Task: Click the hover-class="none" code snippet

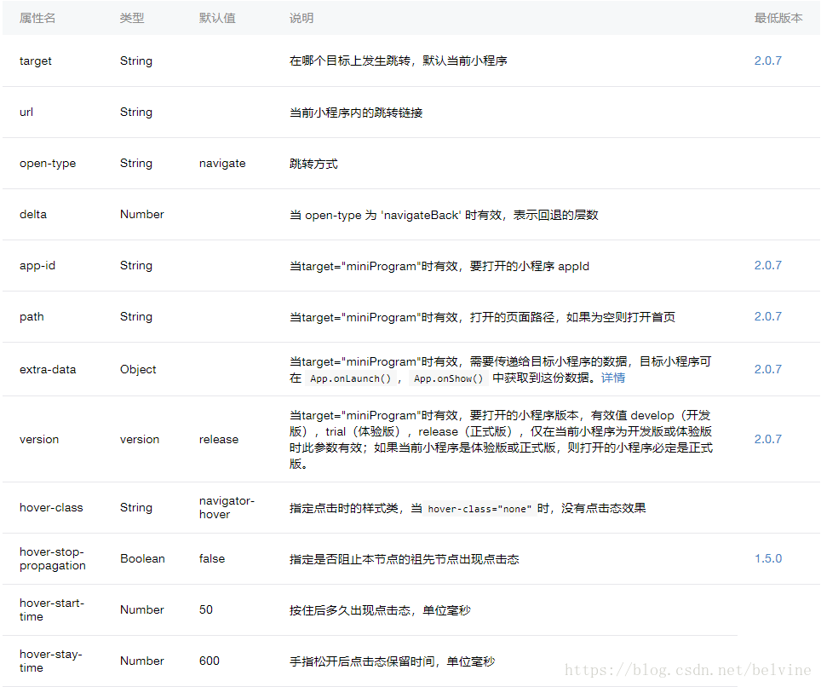Action: [x=479, y=509]
